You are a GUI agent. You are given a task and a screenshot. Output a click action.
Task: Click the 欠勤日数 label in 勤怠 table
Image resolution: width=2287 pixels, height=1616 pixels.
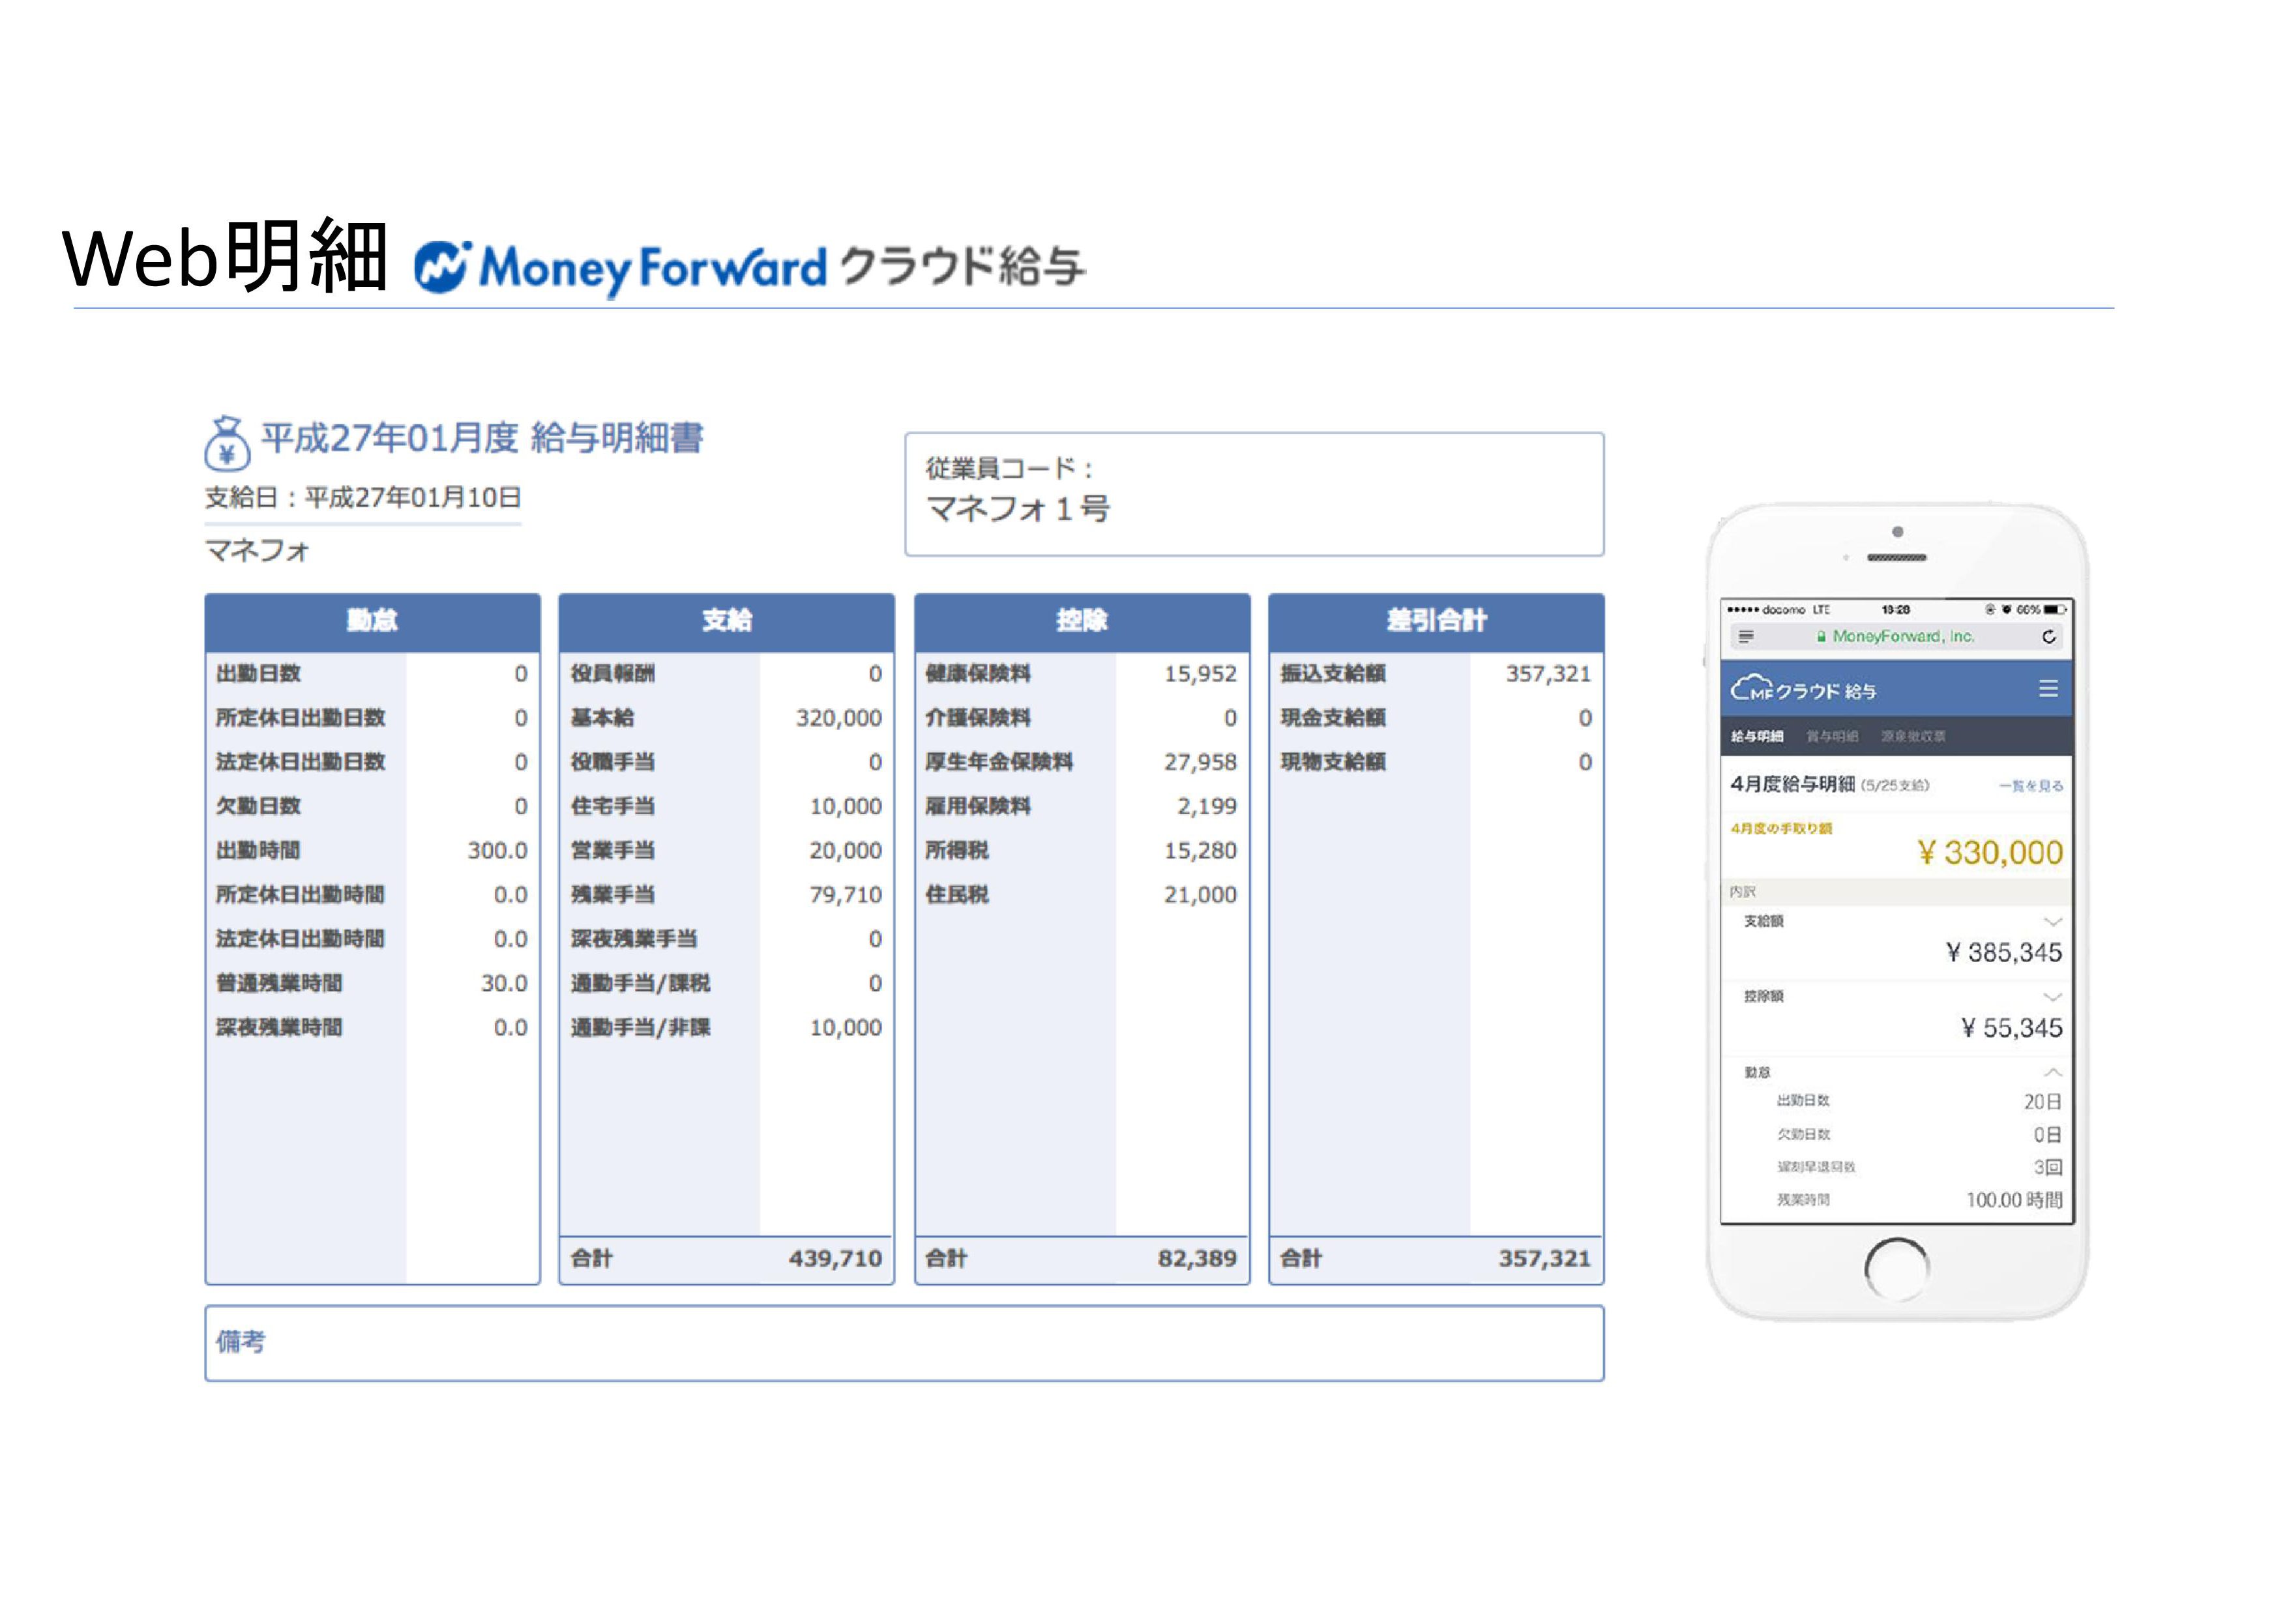coord(258,806)
